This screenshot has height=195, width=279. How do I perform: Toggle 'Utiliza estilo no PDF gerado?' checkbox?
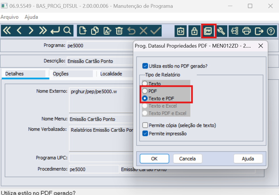(x=145, y=66)
